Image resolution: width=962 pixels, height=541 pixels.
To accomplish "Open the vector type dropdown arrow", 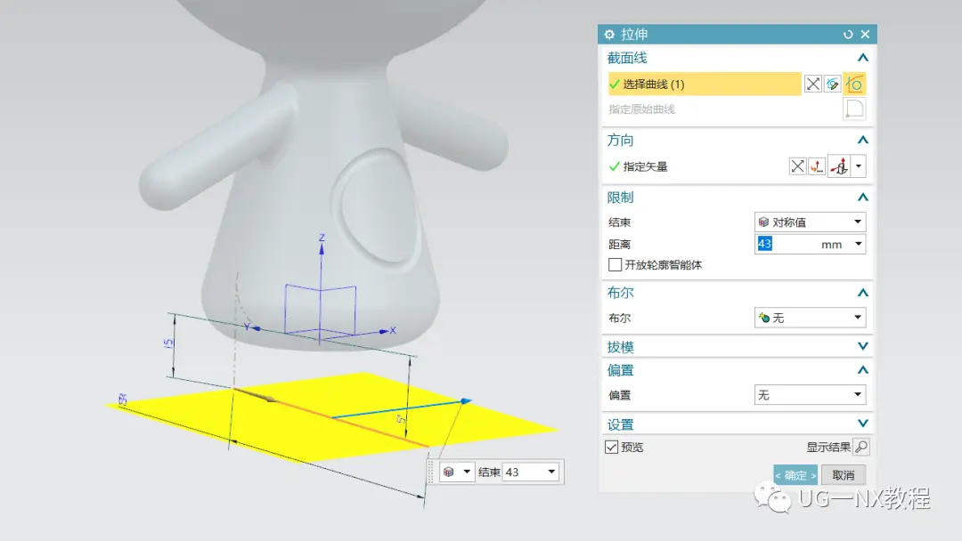I will (859, 166).
